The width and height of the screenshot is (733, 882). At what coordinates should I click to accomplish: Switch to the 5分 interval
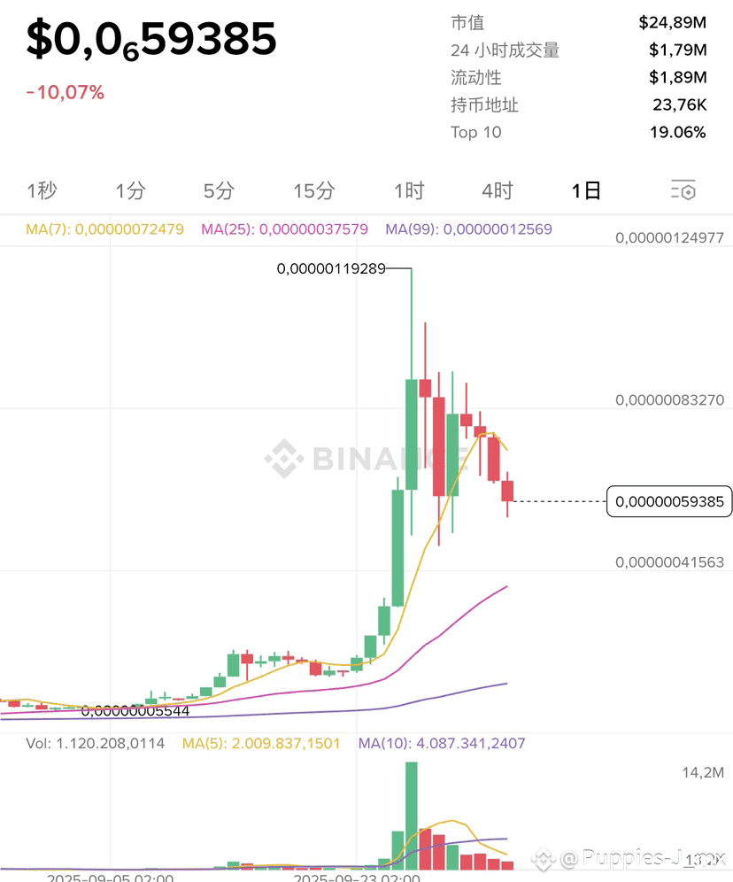click(219, 190)
